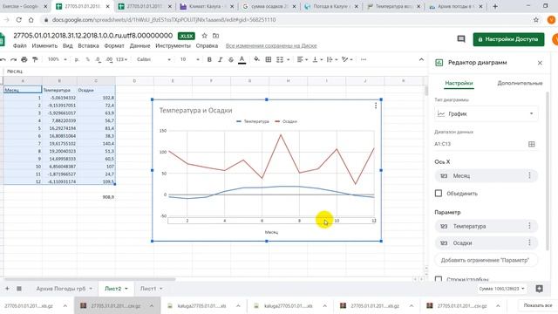
Task: Click the select data range grid icon
Action: click(531, 144)
